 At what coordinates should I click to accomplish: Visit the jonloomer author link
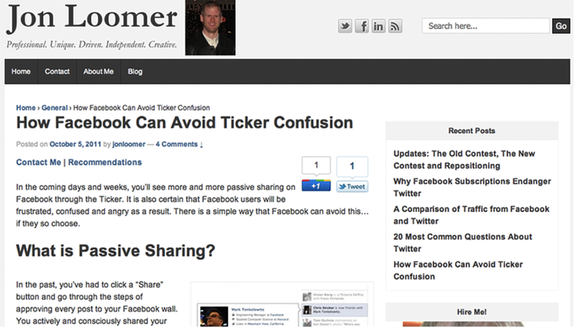click(129, 144)
